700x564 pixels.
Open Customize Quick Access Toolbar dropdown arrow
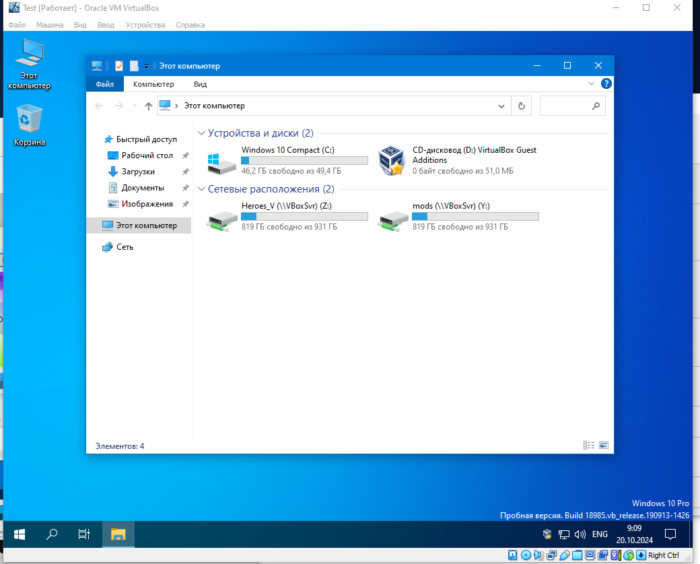coord(147,67)
